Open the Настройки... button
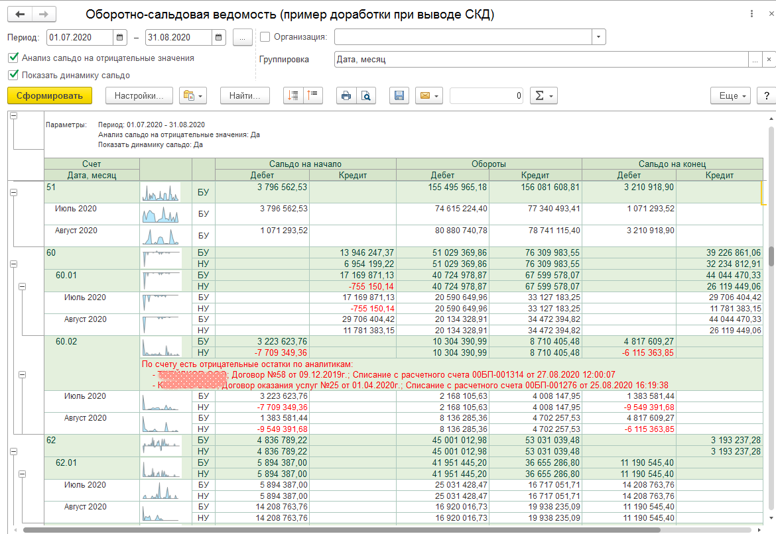The height and width of the screenshot is (534, 776). (139, 95)
